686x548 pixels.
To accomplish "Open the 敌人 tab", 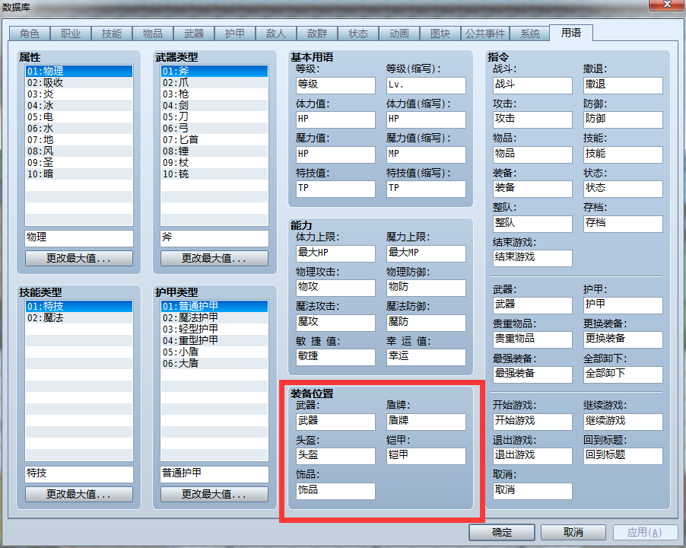I will coord(276,33).
